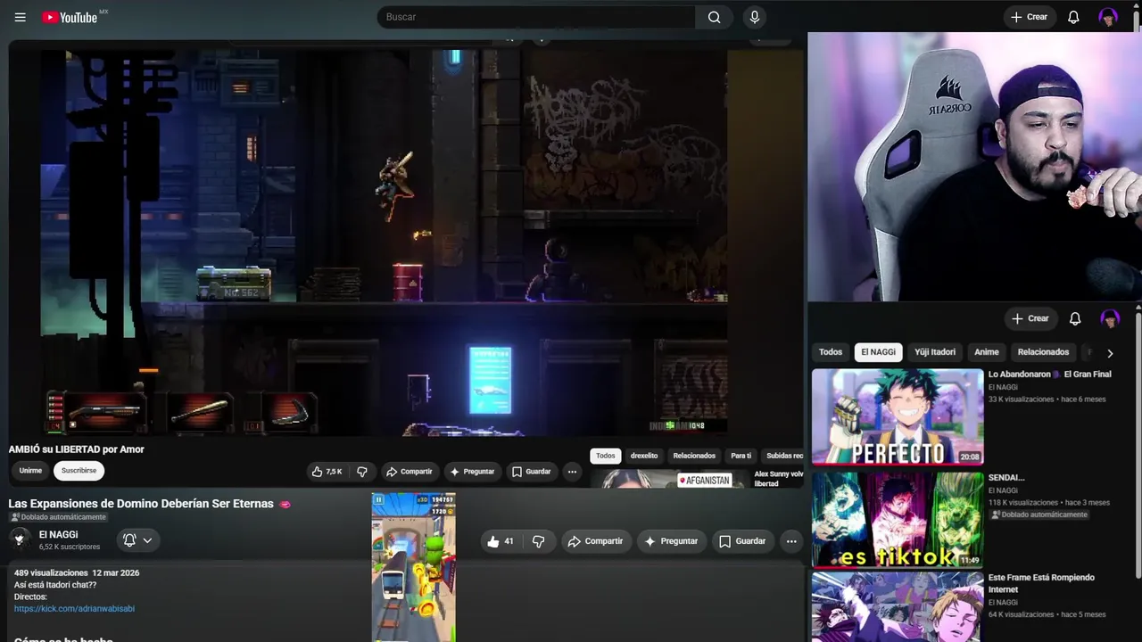Viewport: 1142px width, 642px height.
Task: Select the Todos chip beside drexelito
Action: (605, 456)
